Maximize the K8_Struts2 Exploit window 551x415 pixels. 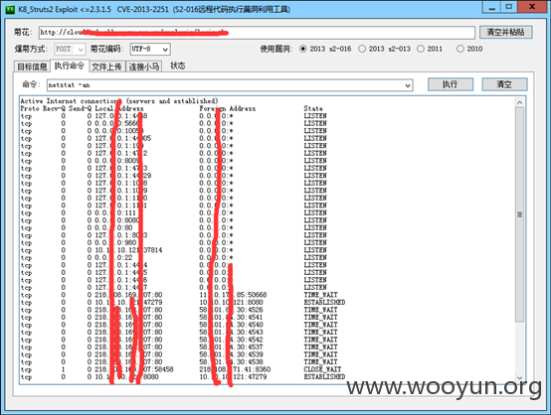(509, 7)
